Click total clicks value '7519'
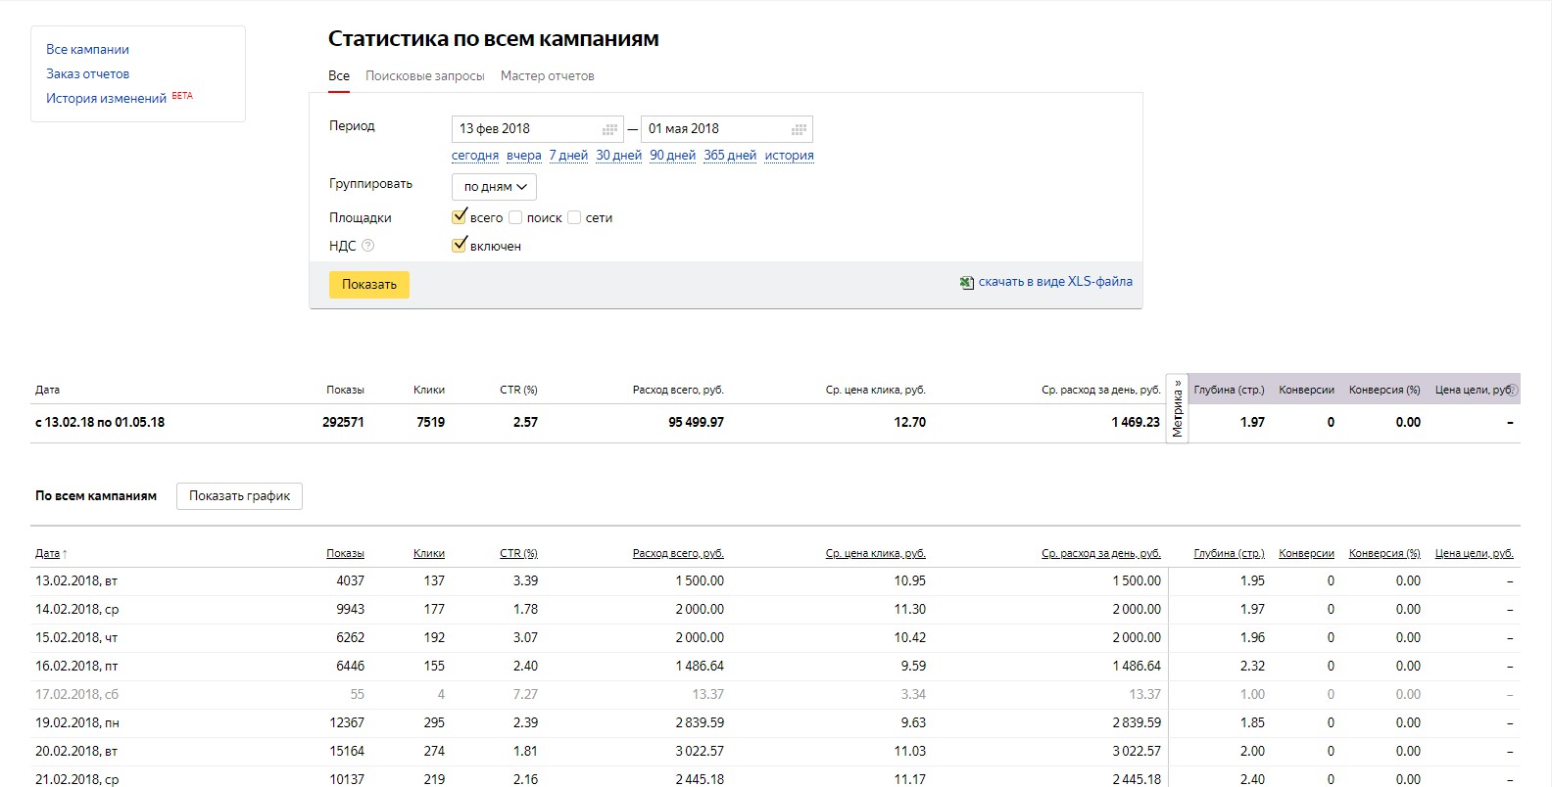The width and height of the screenshot is (1552, 787). pyautogui.click(x=430, y=422)
